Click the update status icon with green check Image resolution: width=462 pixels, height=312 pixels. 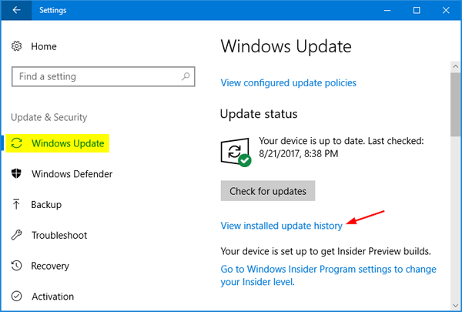click(236, 153)
